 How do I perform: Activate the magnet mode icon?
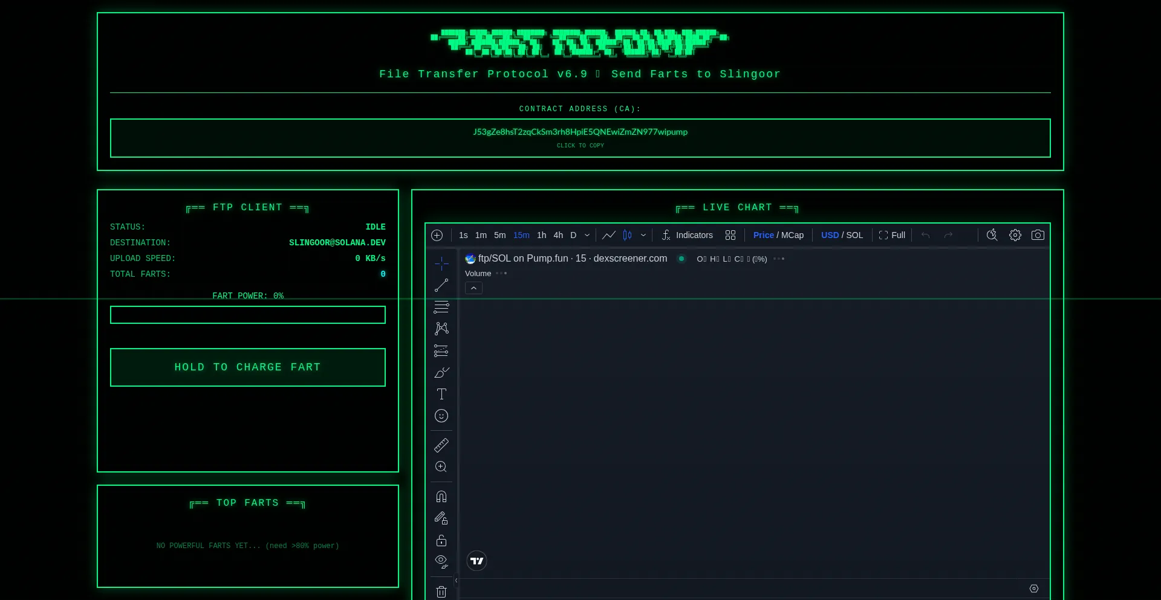pyautogui.click(x=441, y=497)
